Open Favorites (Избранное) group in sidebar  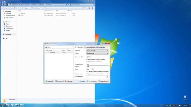[7, 11]
